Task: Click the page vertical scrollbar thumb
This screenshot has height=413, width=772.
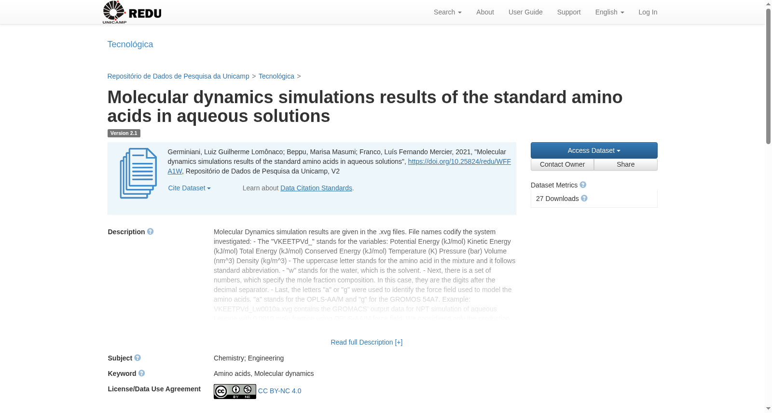Action: click(x=768, y=76)
